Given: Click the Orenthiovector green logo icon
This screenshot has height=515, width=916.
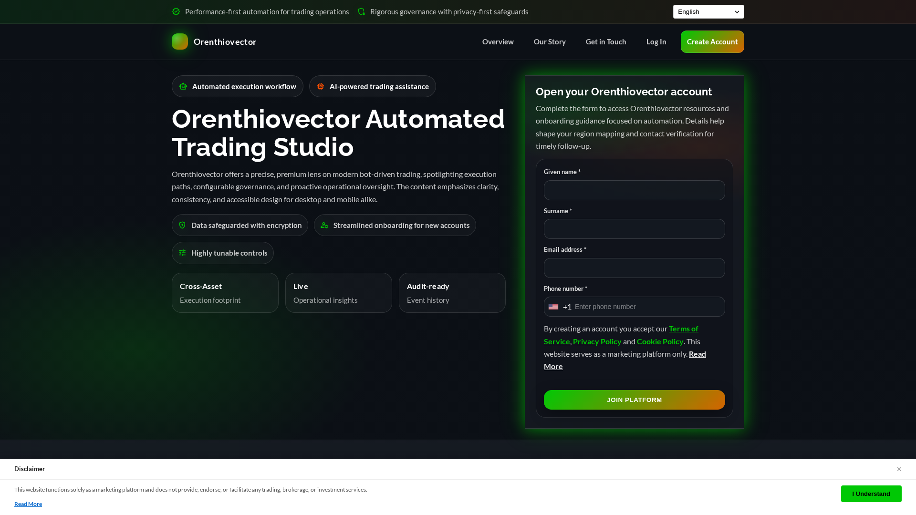Looking at the screenshot, I should point(180,41).
